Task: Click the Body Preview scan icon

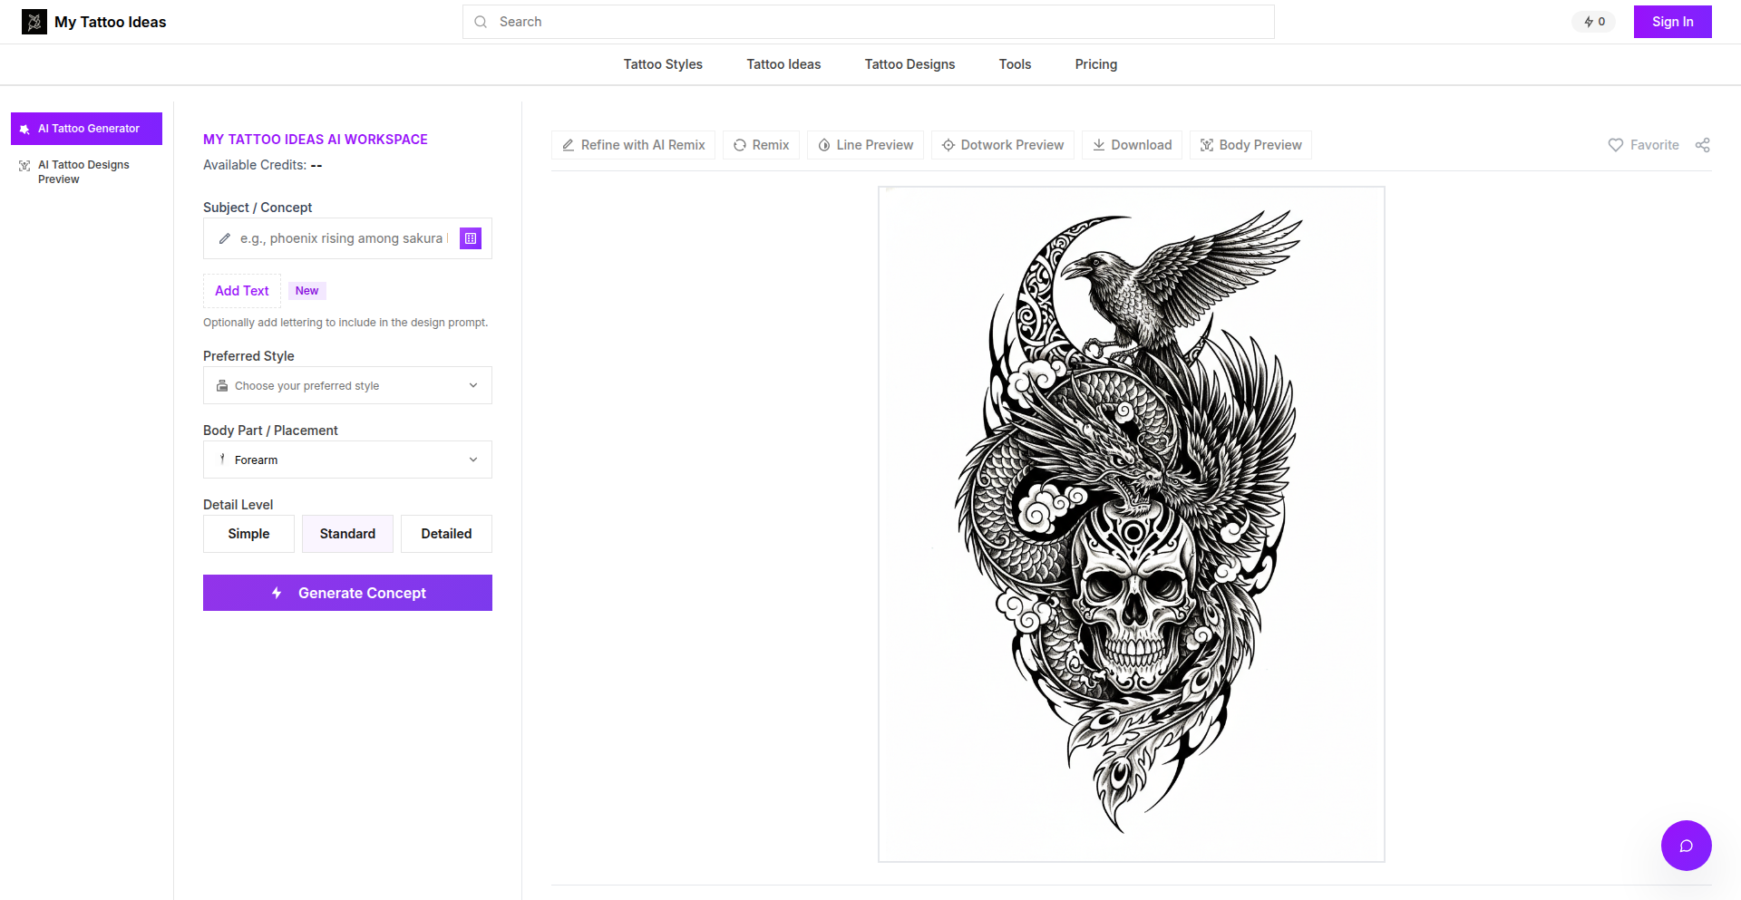Action: click(x=1207, y=145)
